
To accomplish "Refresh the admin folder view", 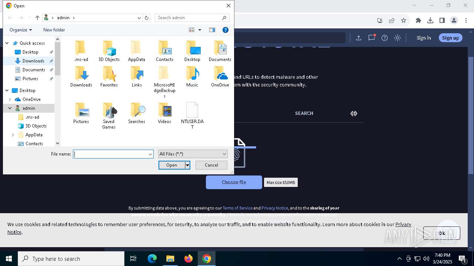I will [x=147, y=18].
